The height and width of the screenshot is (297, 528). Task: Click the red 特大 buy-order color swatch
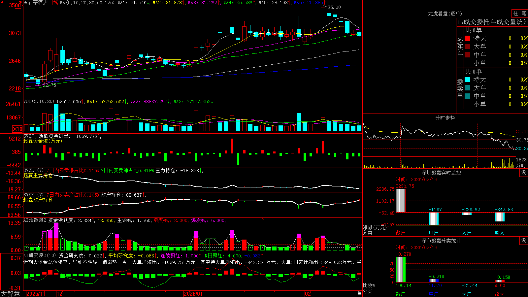[467, 38]
